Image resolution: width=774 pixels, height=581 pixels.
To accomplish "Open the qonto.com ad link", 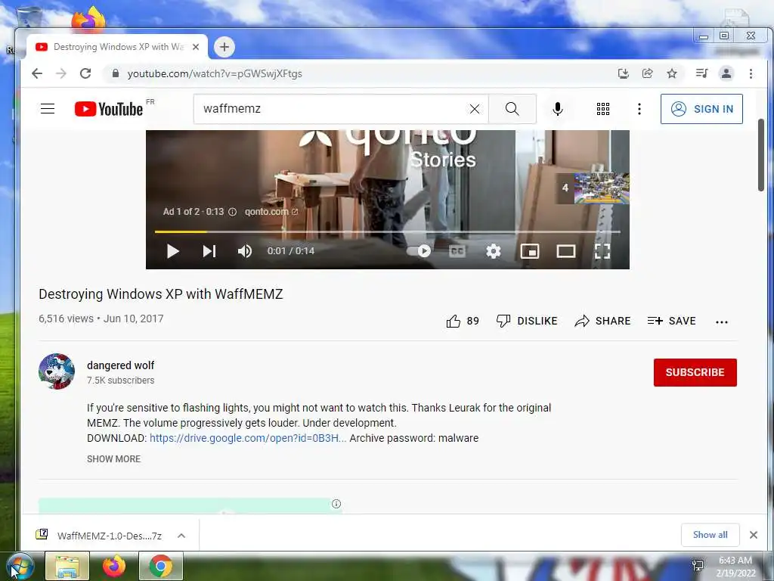I will coord(271,212).
